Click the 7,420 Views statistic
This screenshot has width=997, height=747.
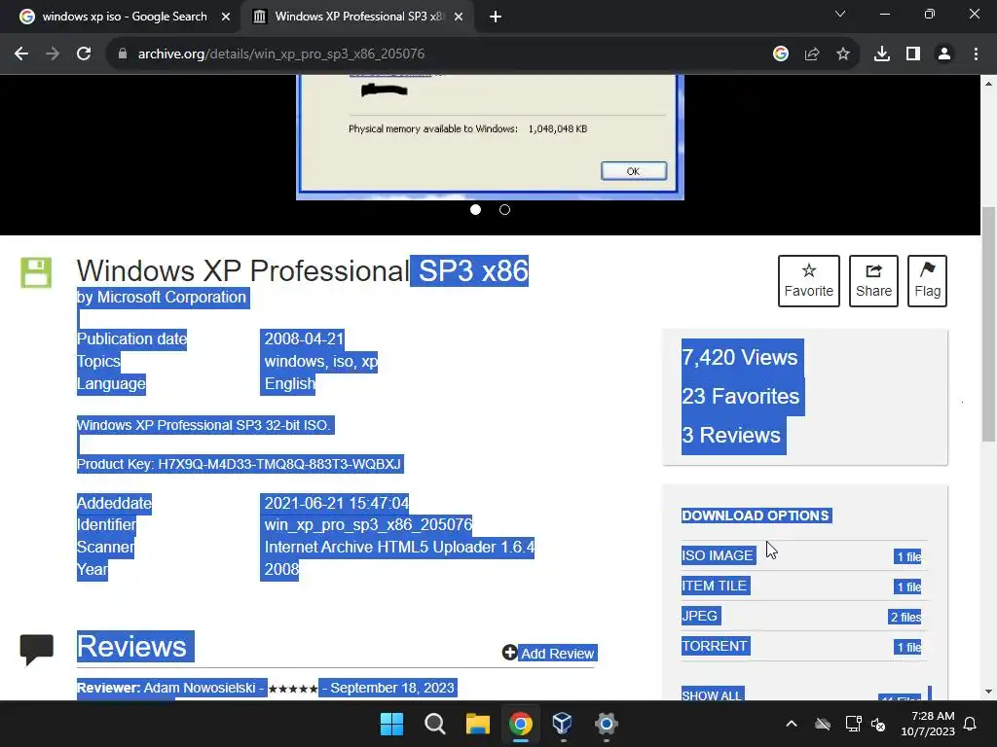tap(740, 358)
